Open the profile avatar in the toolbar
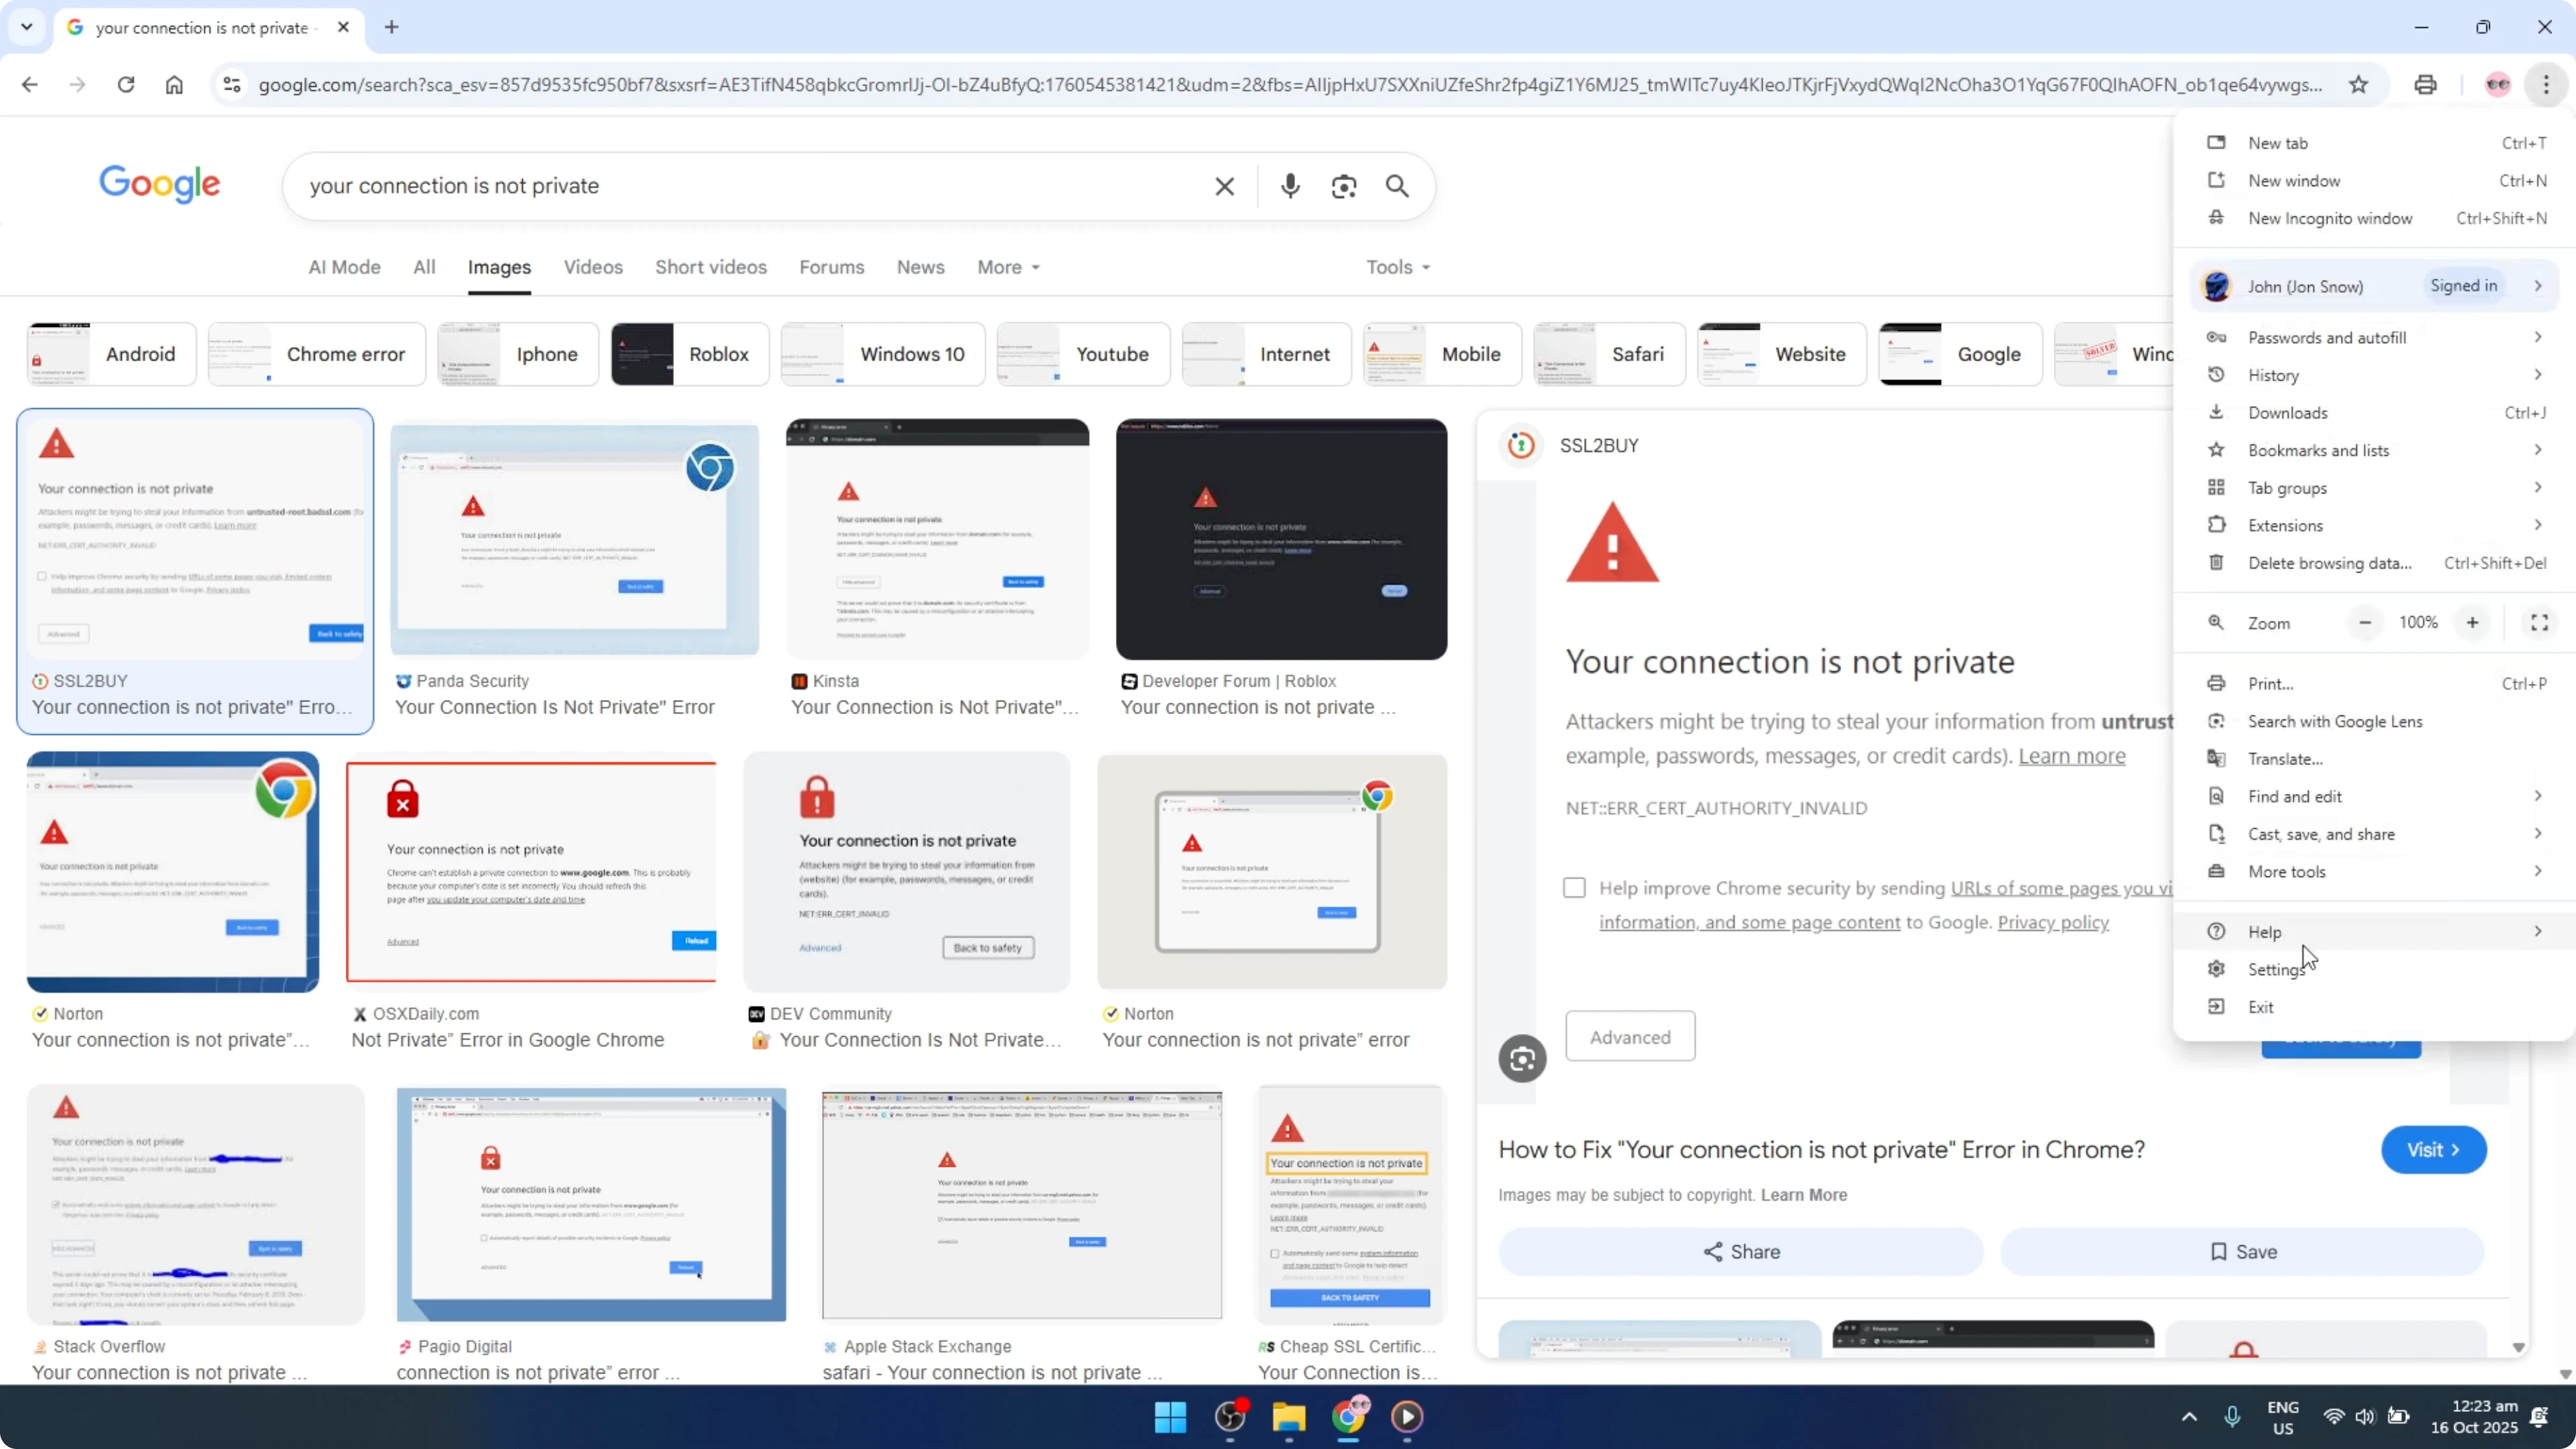The image size is (2576, 1449). (2497, 85)
